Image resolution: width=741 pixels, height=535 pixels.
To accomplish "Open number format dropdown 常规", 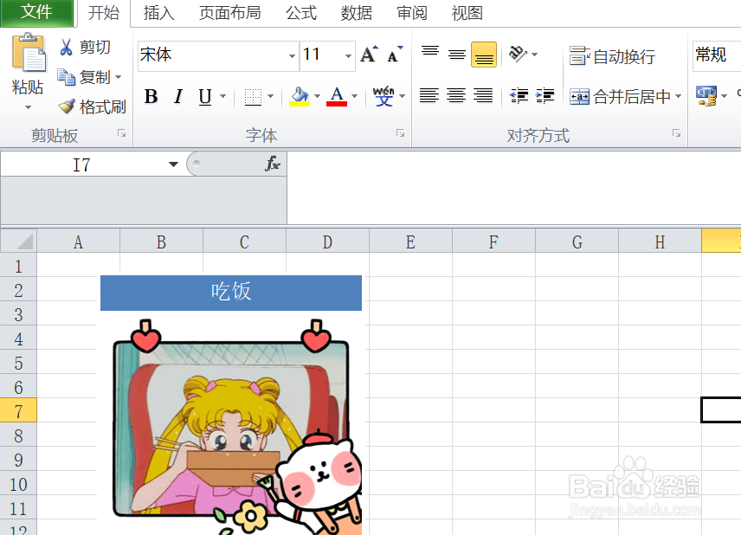I will click(717, 55).
